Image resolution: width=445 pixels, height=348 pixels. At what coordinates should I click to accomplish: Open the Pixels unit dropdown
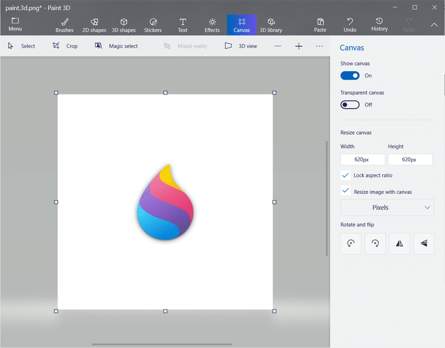point(387,207)
